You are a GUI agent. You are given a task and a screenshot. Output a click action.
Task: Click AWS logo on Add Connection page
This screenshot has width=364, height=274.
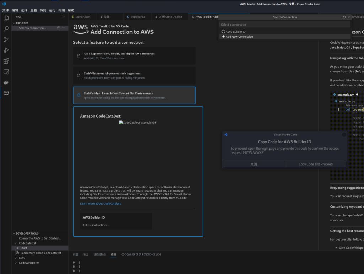81,29
